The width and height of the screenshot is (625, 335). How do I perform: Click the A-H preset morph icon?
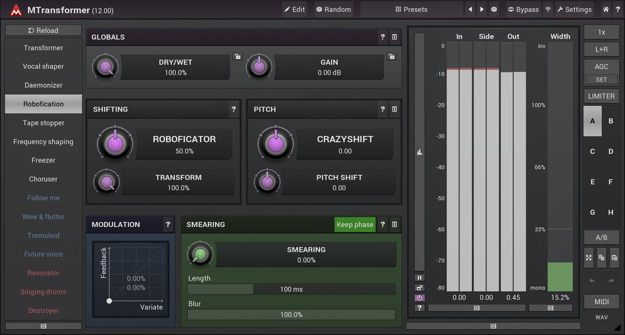tap(589, 258)
